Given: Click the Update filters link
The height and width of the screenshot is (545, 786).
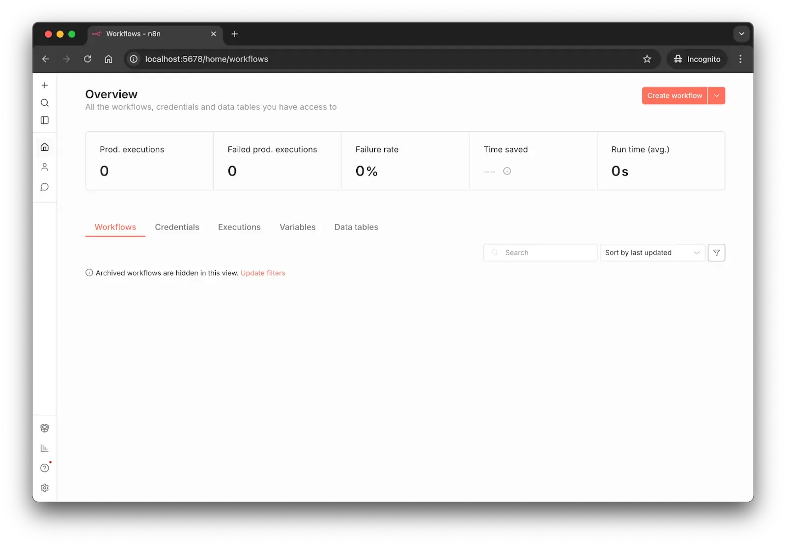Looking at the screenshot, I should coord(263,273).
